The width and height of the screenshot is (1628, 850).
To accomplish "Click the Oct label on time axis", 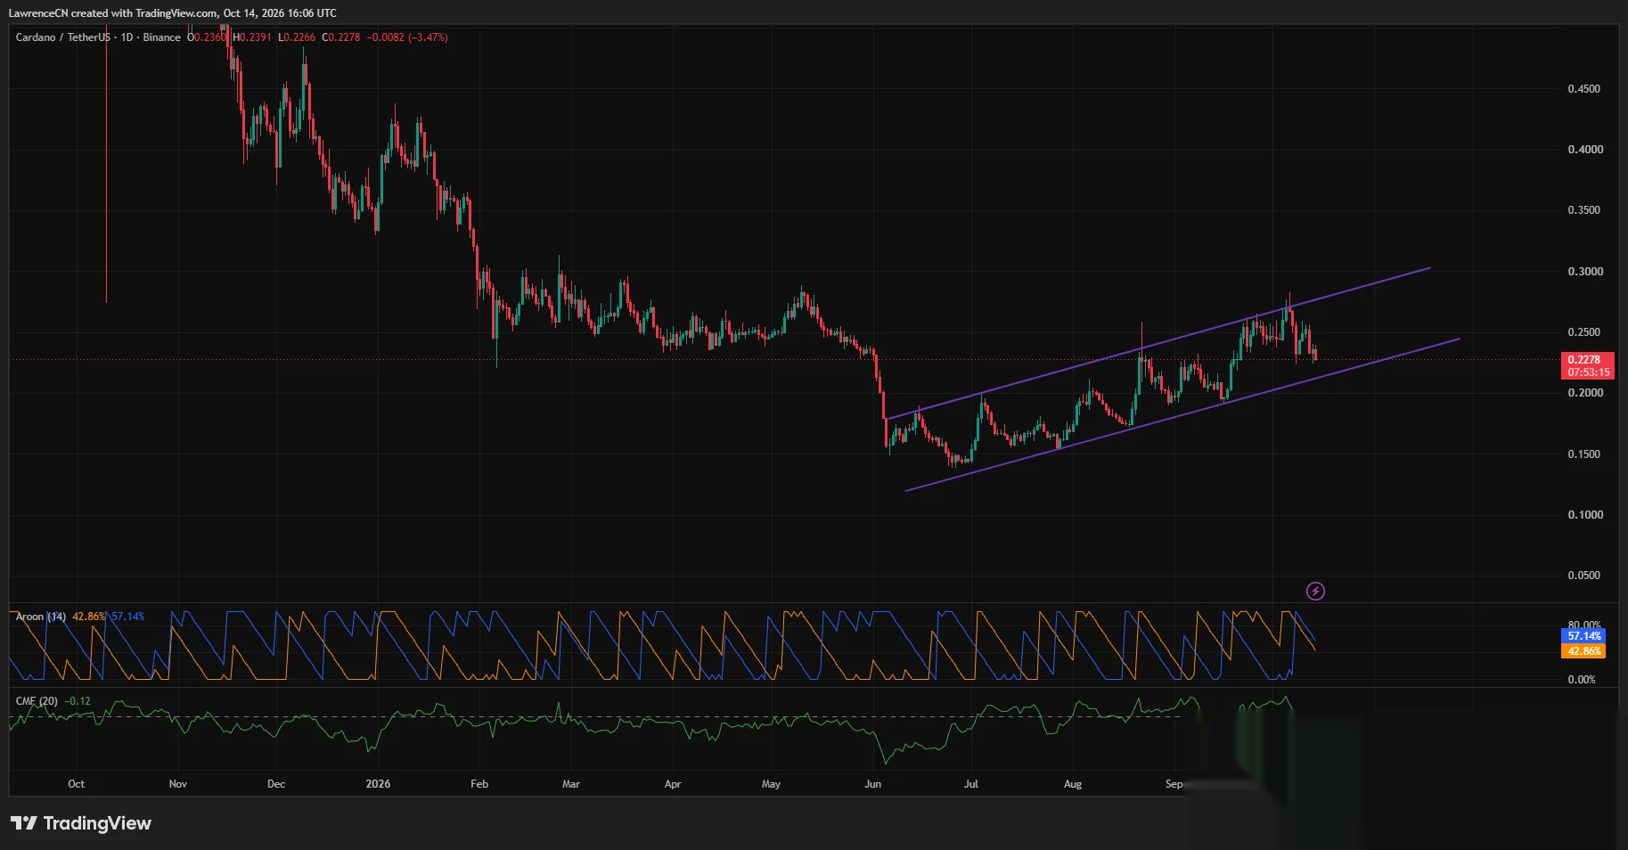I will pyautogui.click(x=77, y=784).
